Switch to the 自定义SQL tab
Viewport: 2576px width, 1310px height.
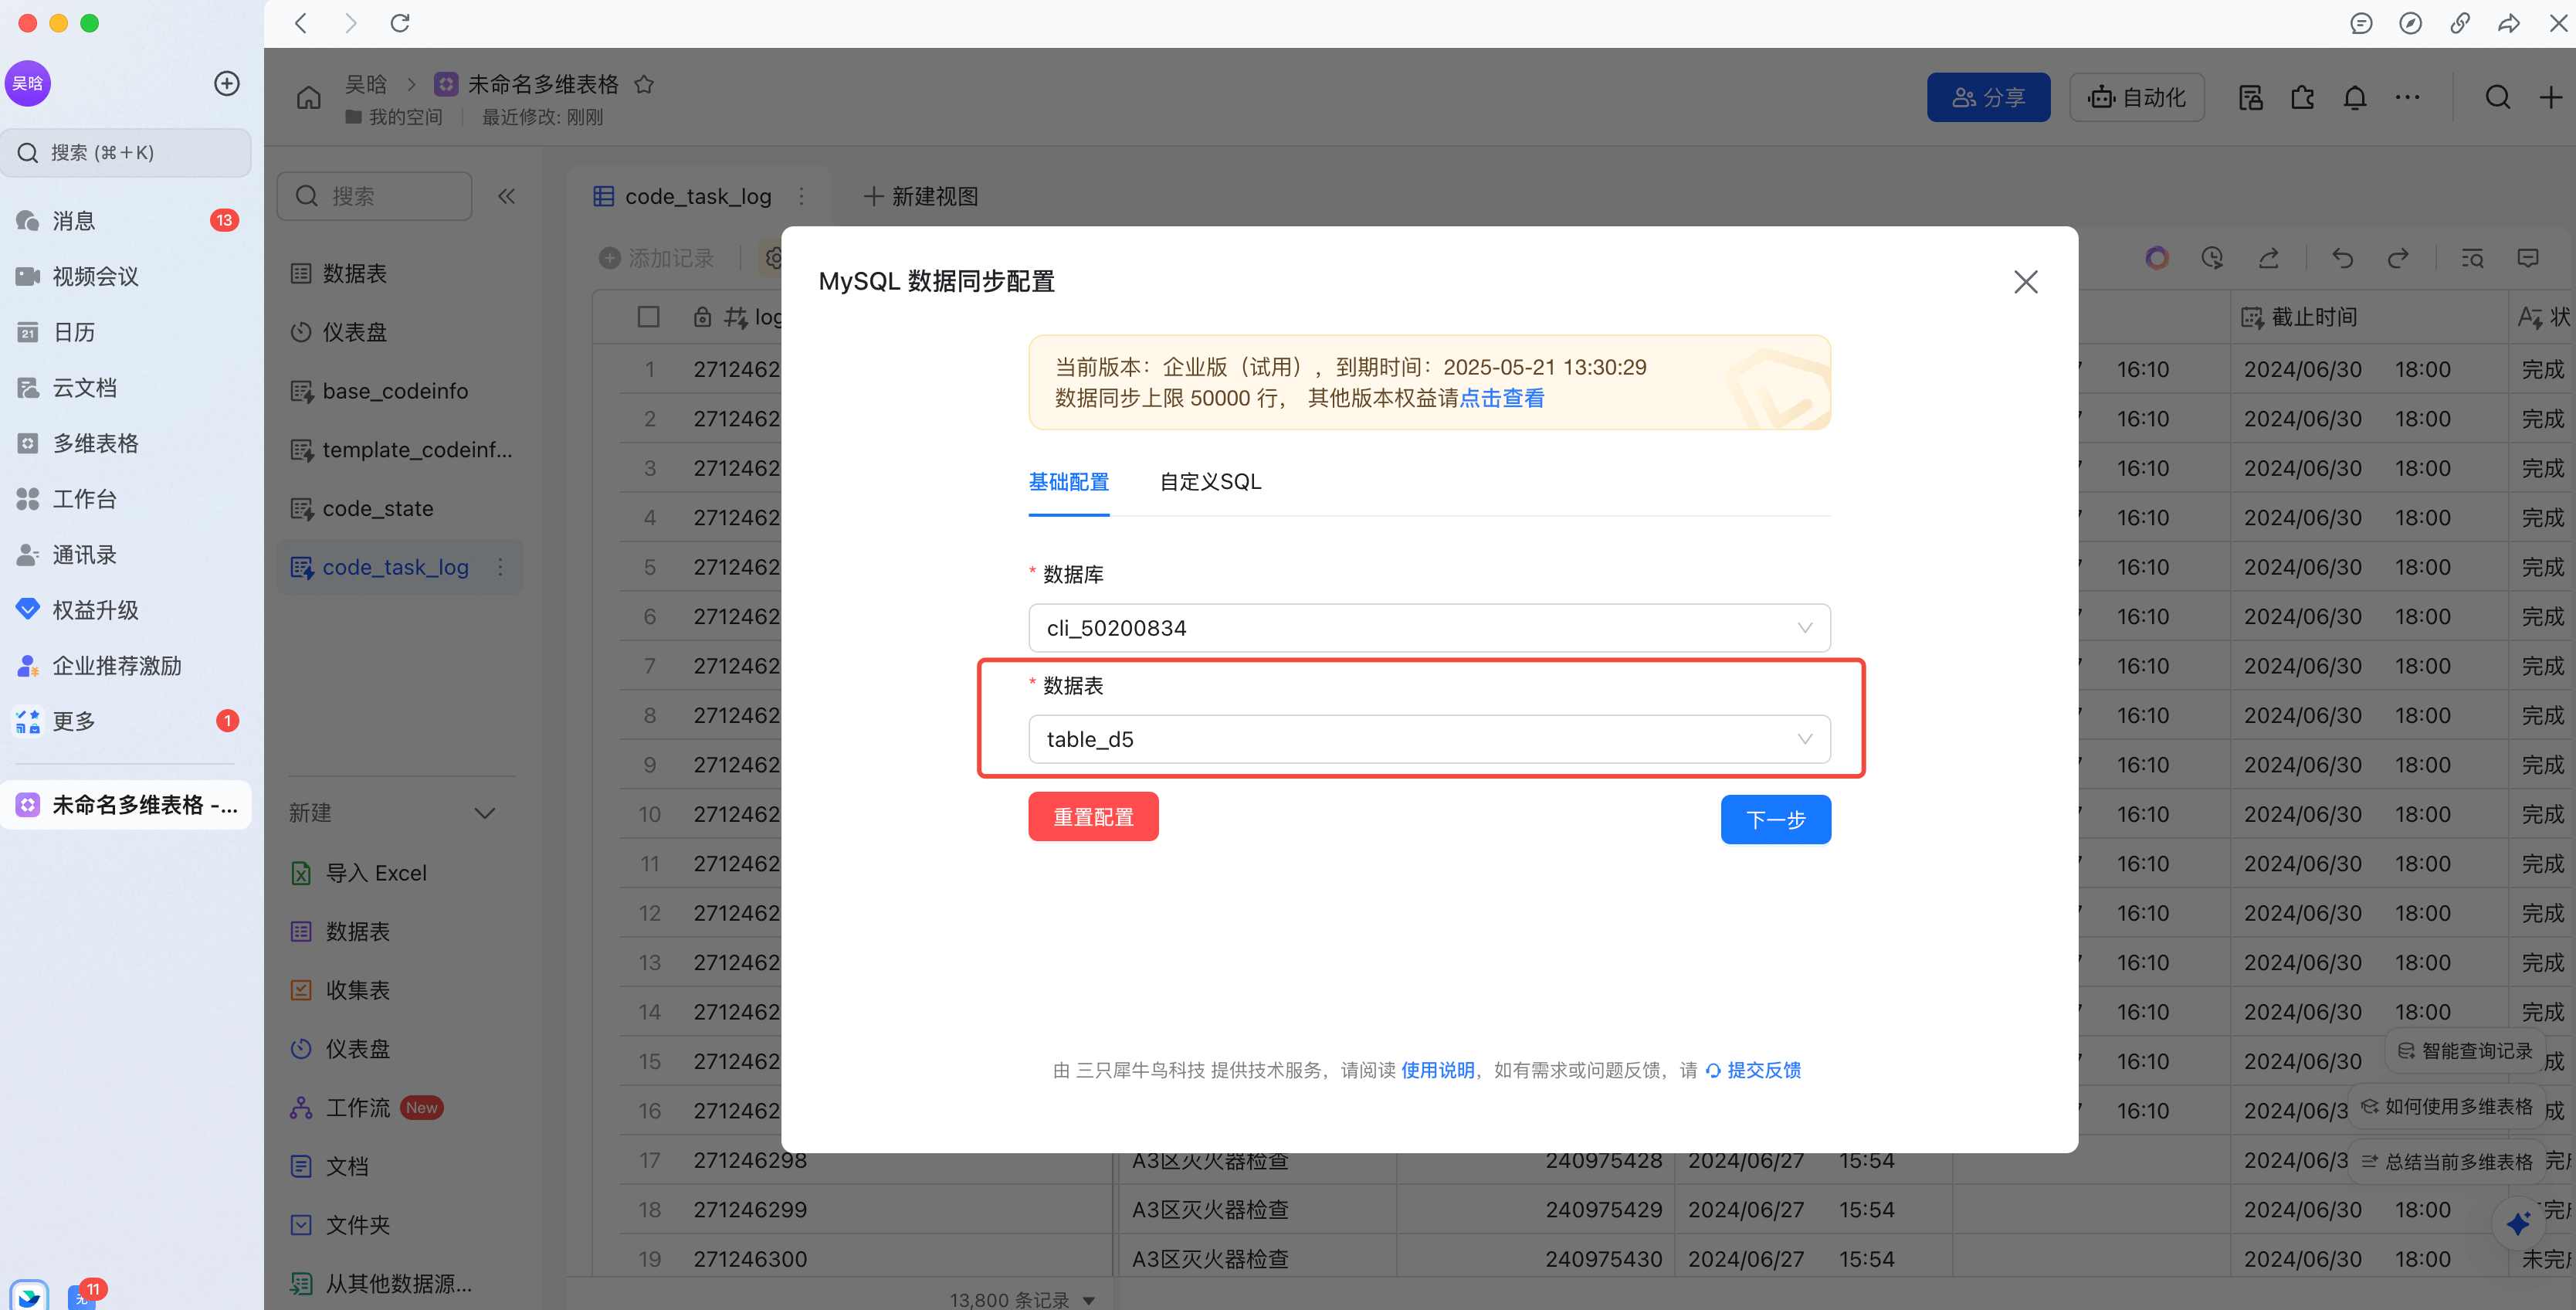coord(1210,482)
